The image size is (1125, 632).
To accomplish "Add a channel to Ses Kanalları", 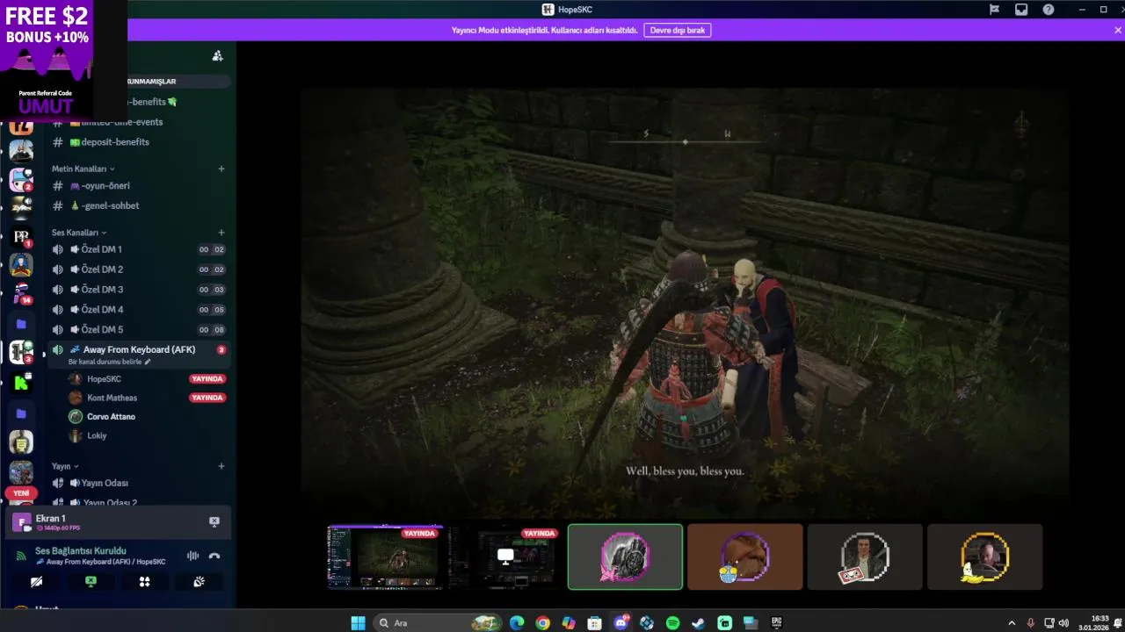I will (221, 233).
